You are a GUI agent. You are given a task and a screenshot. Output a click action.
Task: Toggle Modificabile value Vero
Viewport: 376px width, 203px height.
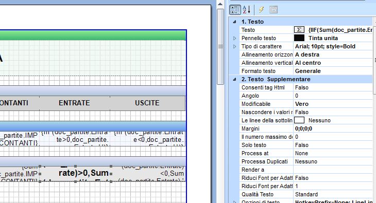click(x=333, y=104)
